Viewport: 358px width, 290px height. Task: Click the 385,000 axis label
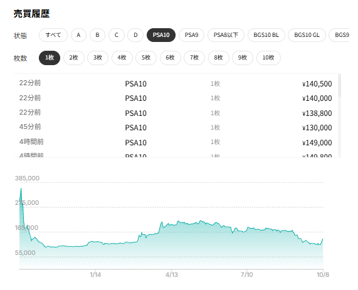click(27, 179)
